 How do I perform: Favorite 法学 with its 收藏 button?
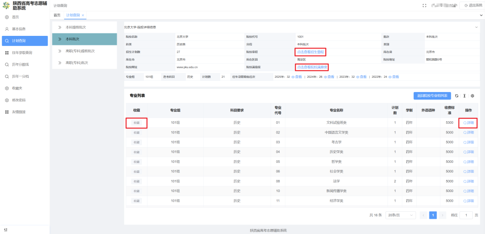tap(136, 181)
